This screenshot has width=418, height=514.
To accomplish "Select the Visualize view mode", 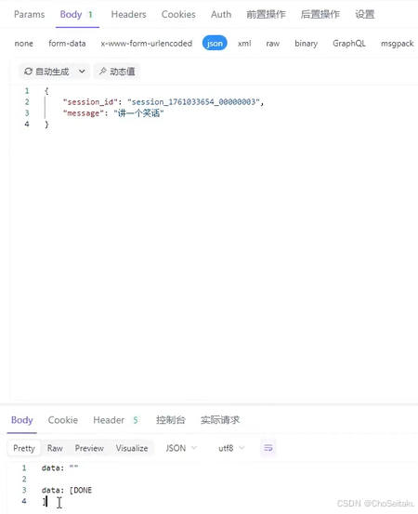I will [132, 448].
